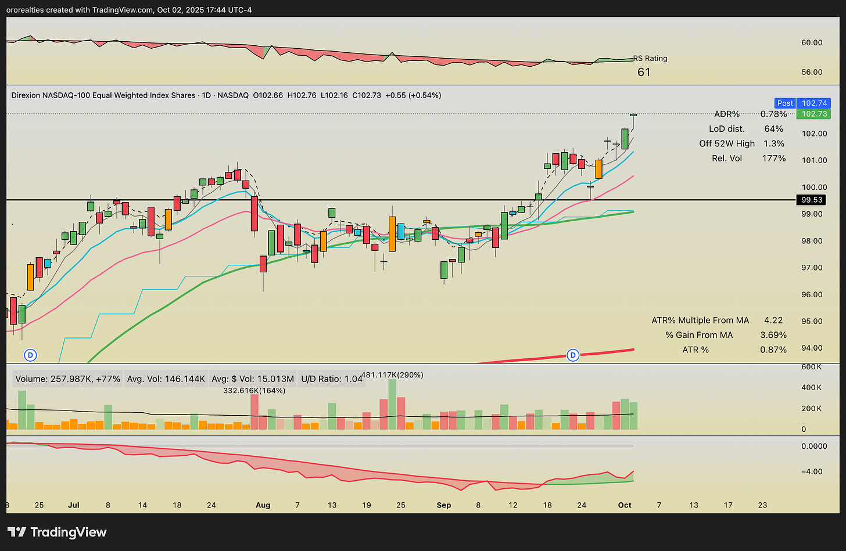The image size is (846, 551).
Task: Select the Direxion NASDAQ-100 Equal Weighted symbol title
Action: click(x=103, y=95)
